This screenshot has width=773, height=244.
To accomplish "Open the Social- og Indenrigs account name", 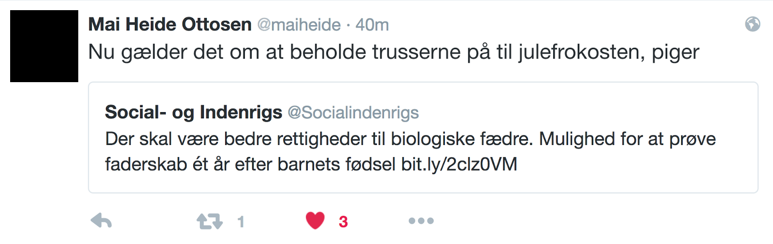I will (x=193, y=112).
